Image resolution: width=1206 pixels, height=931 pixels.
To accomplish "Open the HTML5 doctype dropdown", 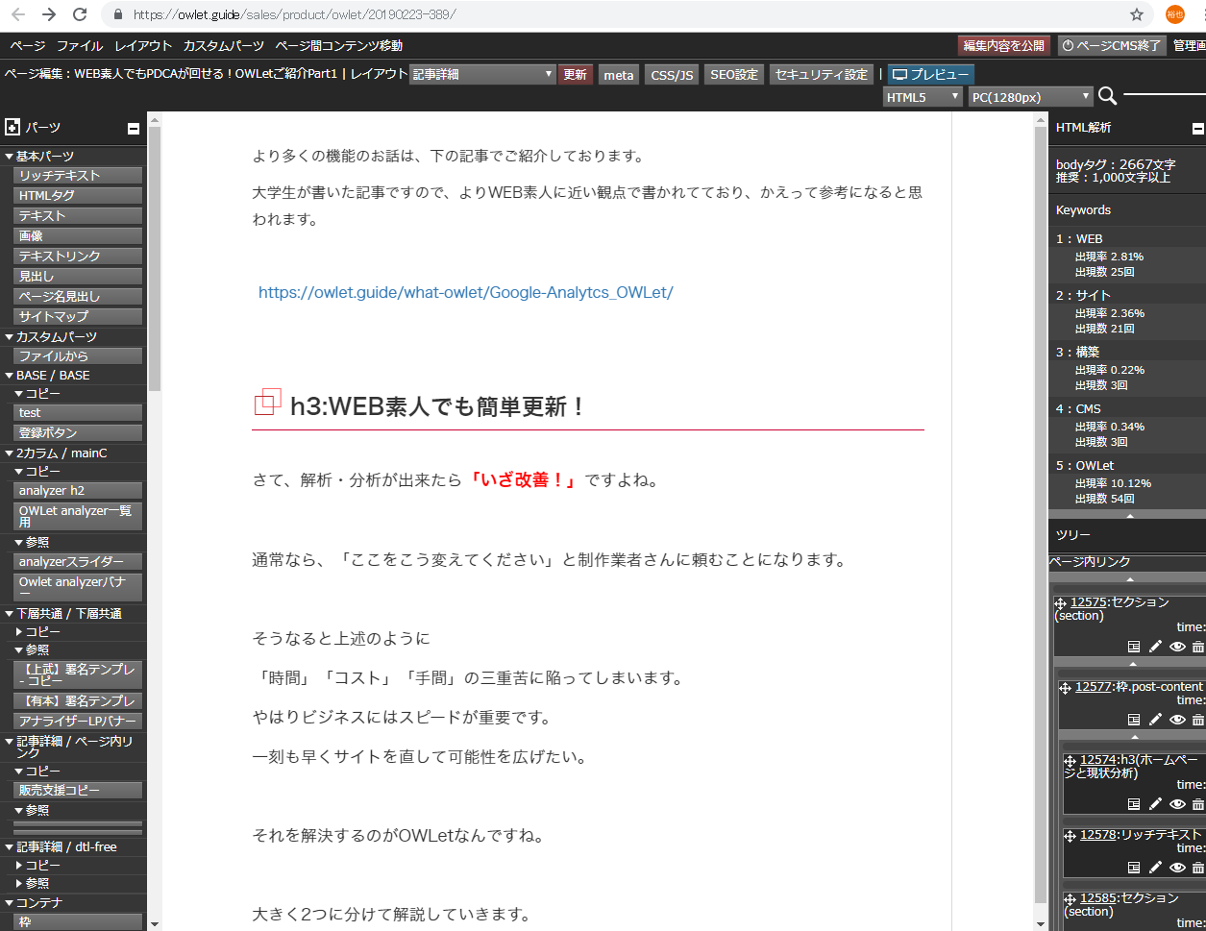I will point(923,97).
